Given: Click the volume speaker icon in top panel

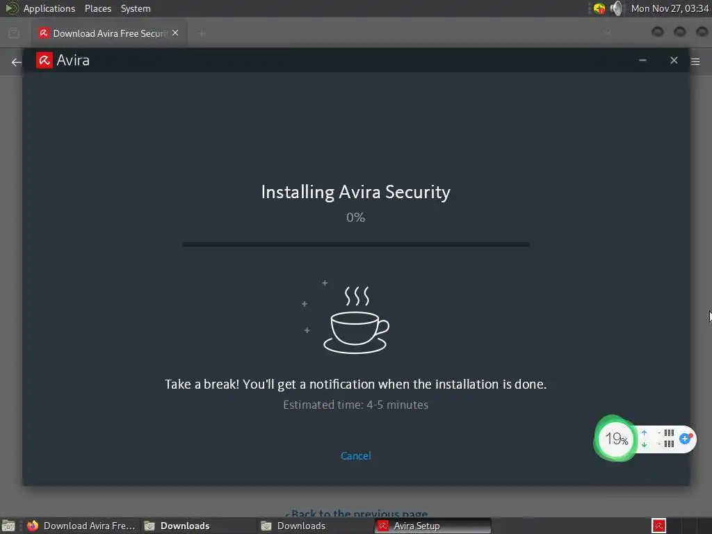Looking at the screenshot, I should tap(616, 8).
